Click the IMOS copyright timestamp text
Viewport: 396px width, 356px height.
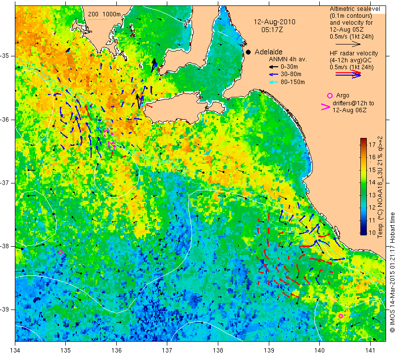[x=392, y=272]
